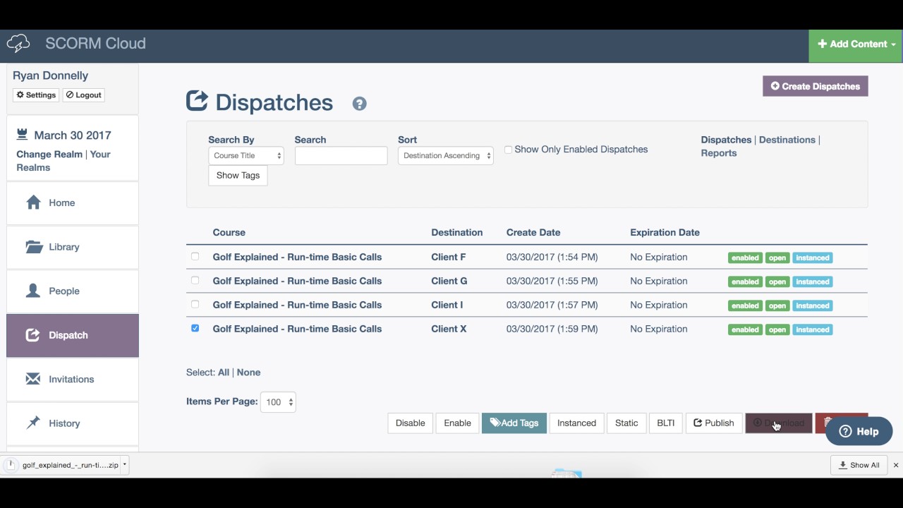Open Library in the sidebar
This screenshot has height=508, width=903.
73,247
